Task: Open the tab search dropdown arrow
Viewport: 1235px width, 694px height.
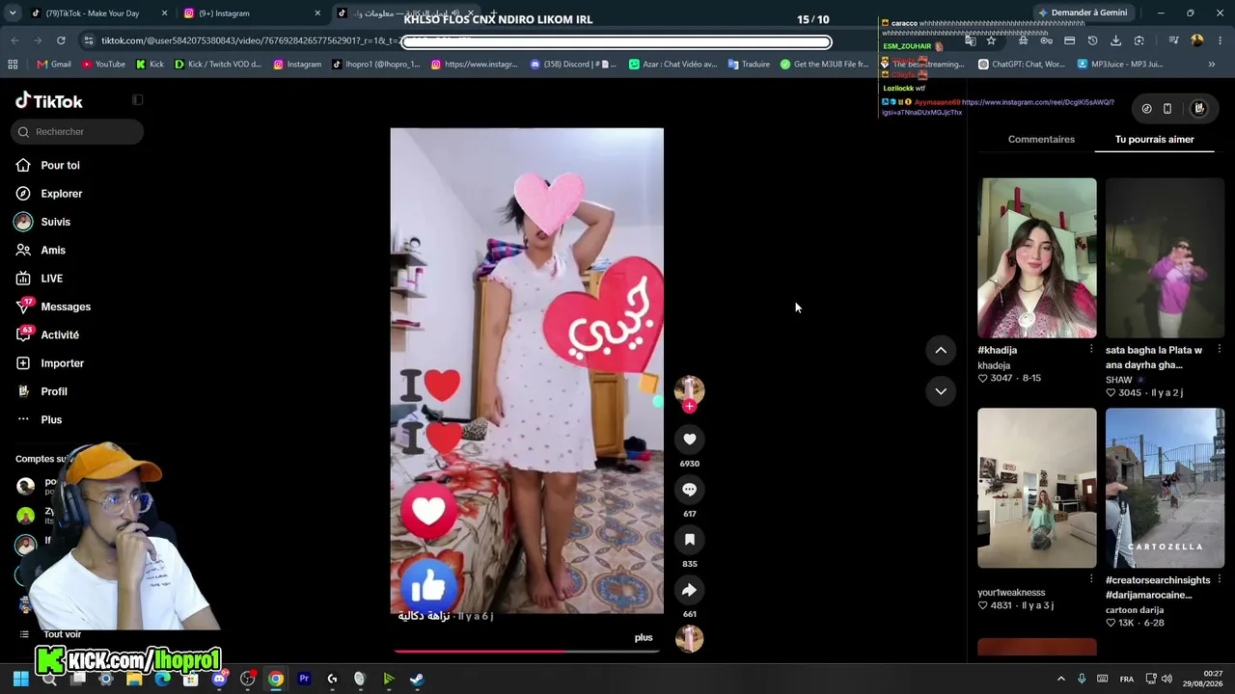Action: (13, 13)
